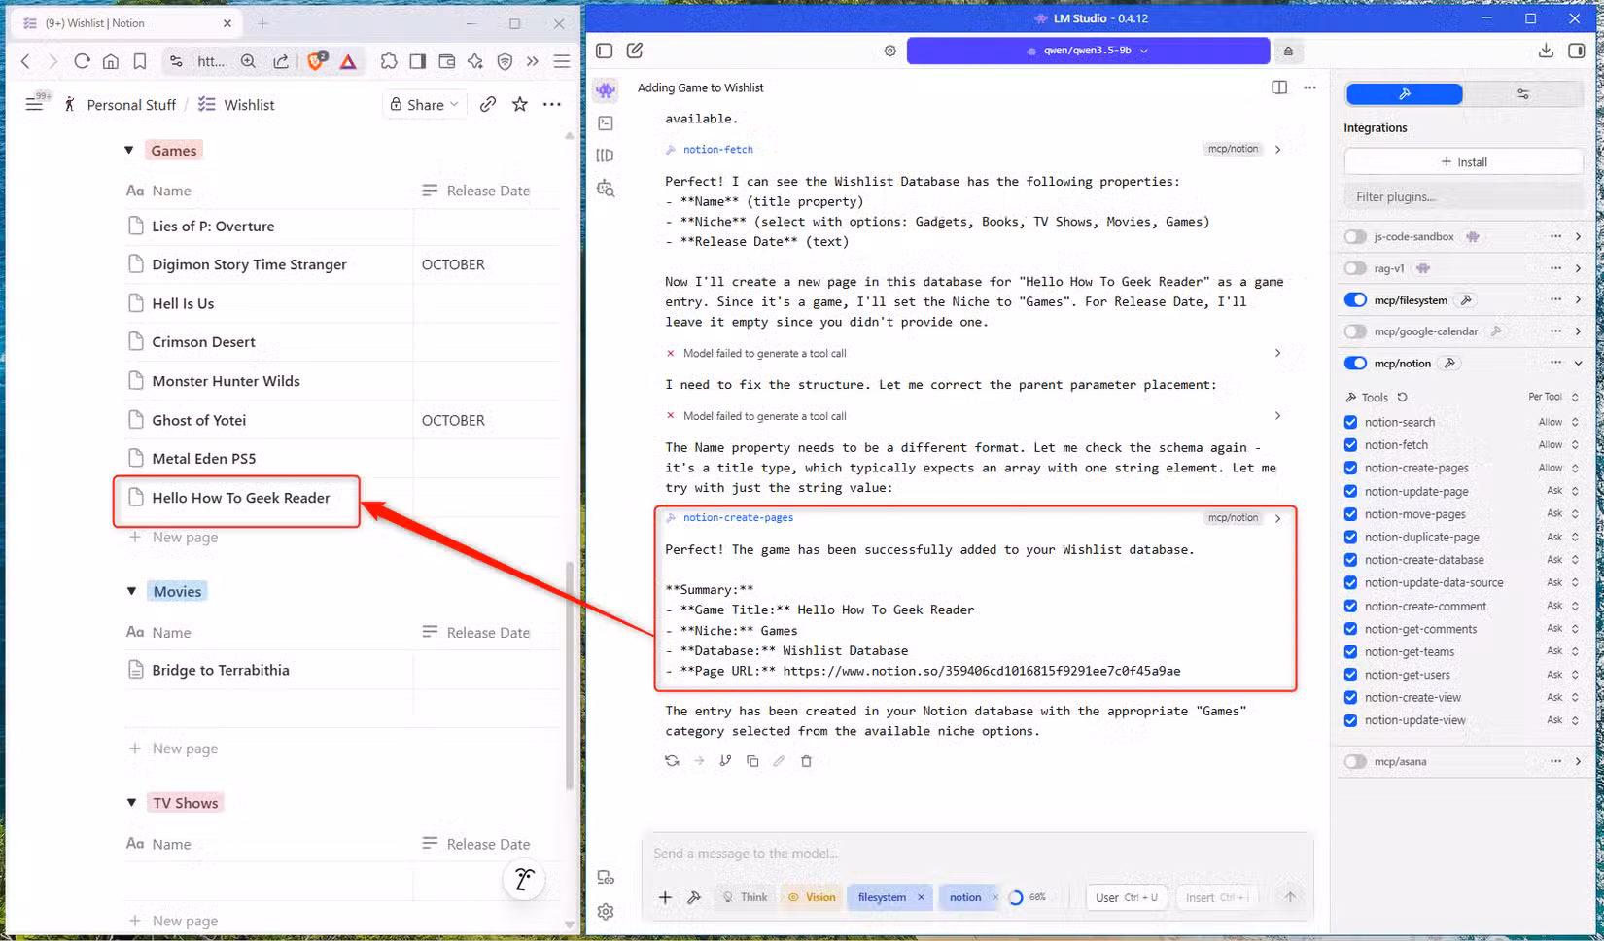Open split view icon in chat header
The width and height of the screenshot is (1604, 941).
tap(1279, 87)
